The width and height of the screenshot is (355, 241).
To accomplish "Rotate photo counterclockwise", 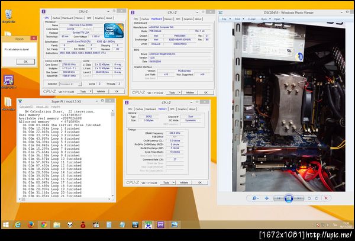I will click(309, 198).
